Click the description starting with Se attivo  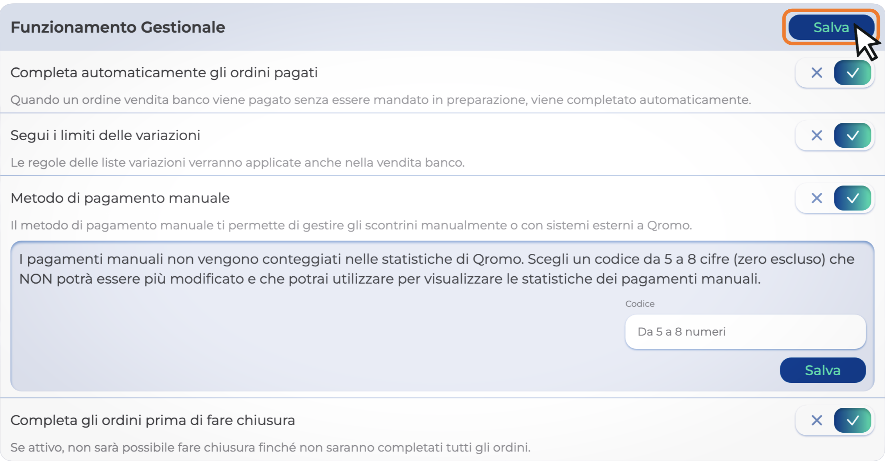click(x=270, y=448)
